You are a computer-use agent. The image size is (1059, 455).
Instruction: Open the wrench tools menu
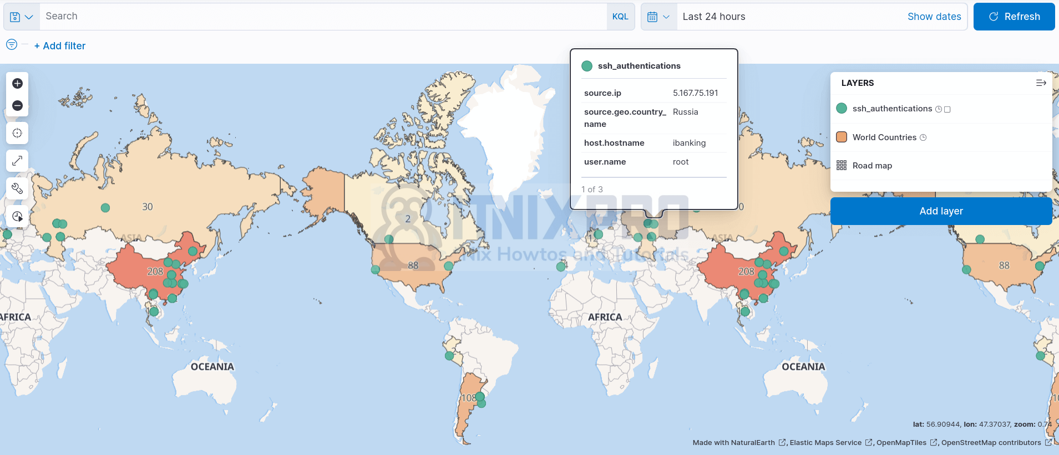[17, 188]
